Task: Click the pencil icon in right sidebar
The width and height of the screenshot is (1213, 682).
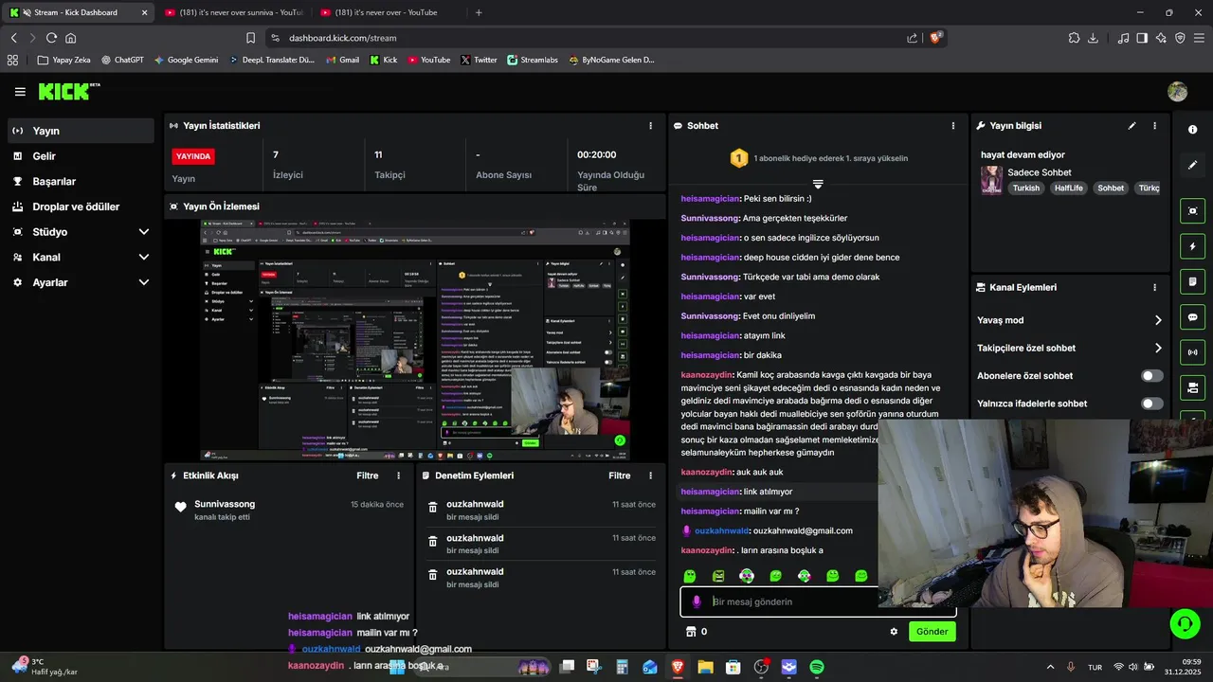Action: click(x=1192, y=165)
